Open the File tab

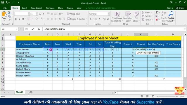[5, 8]
